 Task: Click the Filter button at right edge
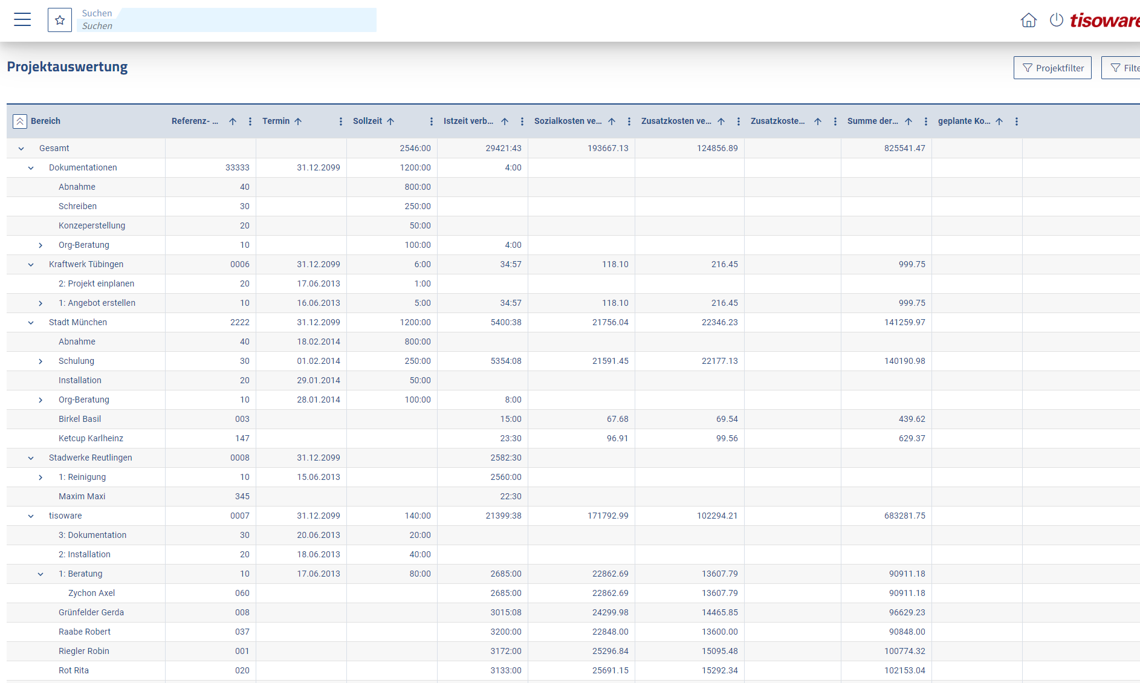coord(1121,68)
